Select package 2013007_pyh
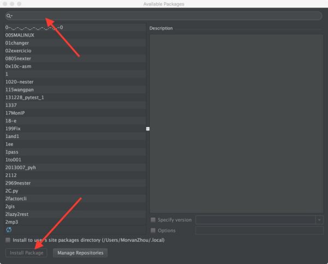Image resolution: width=328 pixels, height=264 pixels. coord(75,167)
